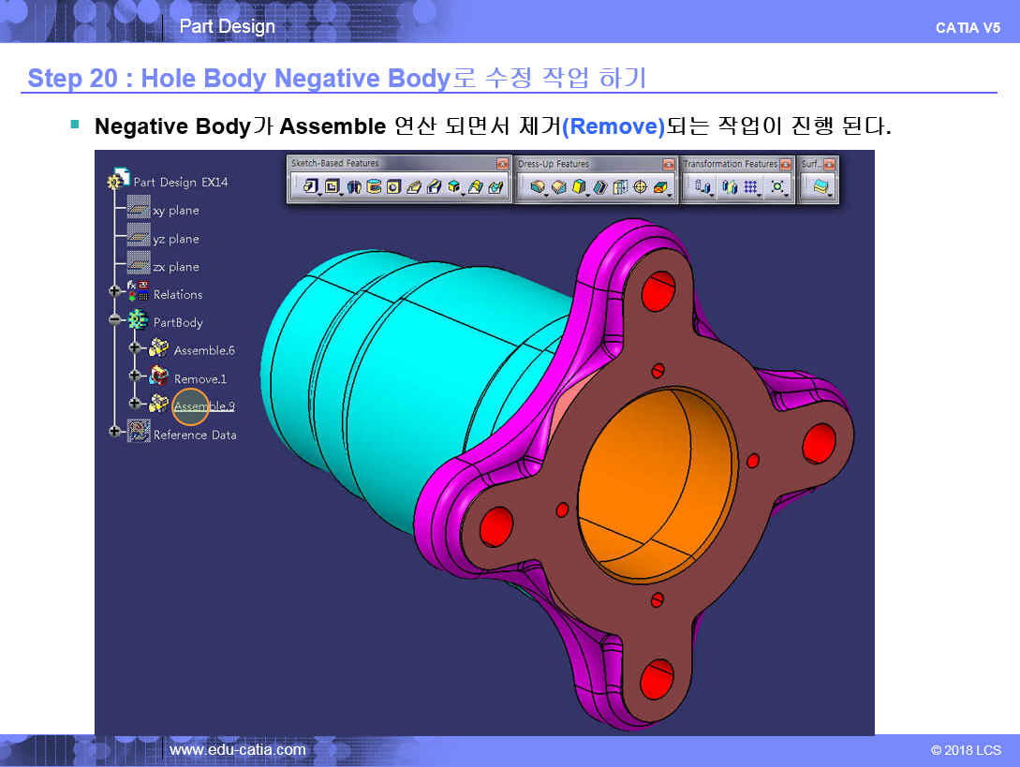Select the Pad tool in Sketch-Based Features
The image size is (1020, 767).
pos(310,187)
